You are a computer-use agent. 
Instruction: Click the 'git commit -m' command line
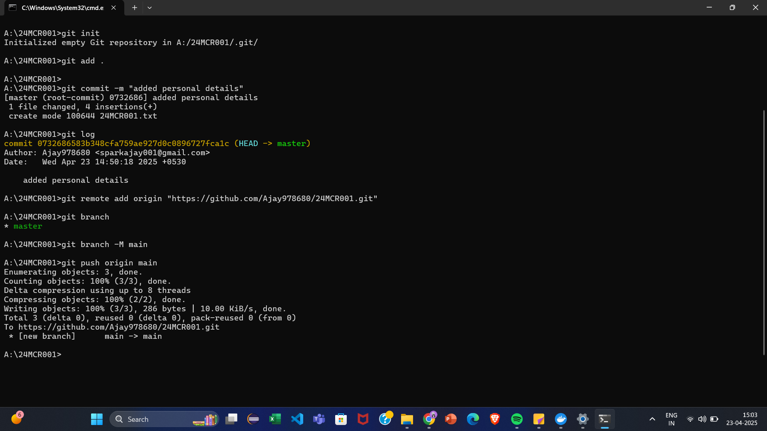[124, 88]
